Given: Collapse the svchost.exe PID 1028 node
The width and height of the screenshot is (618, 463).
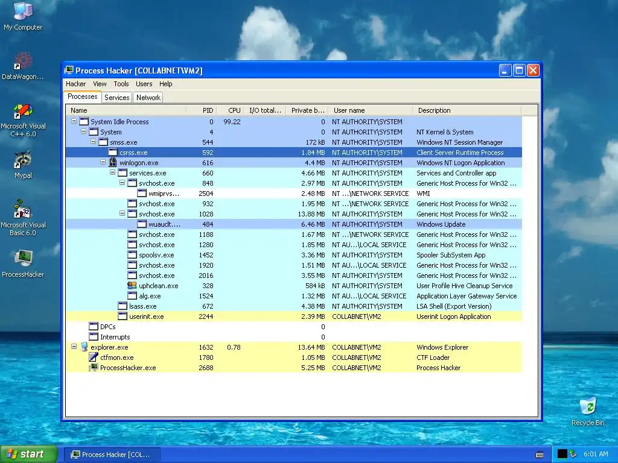Looking at the screenshot, I should tap(122, 213).
